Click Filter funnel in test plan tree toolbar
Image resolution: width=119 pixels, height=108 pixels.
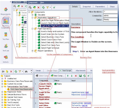pyautogui.click(x=20, y=72)
